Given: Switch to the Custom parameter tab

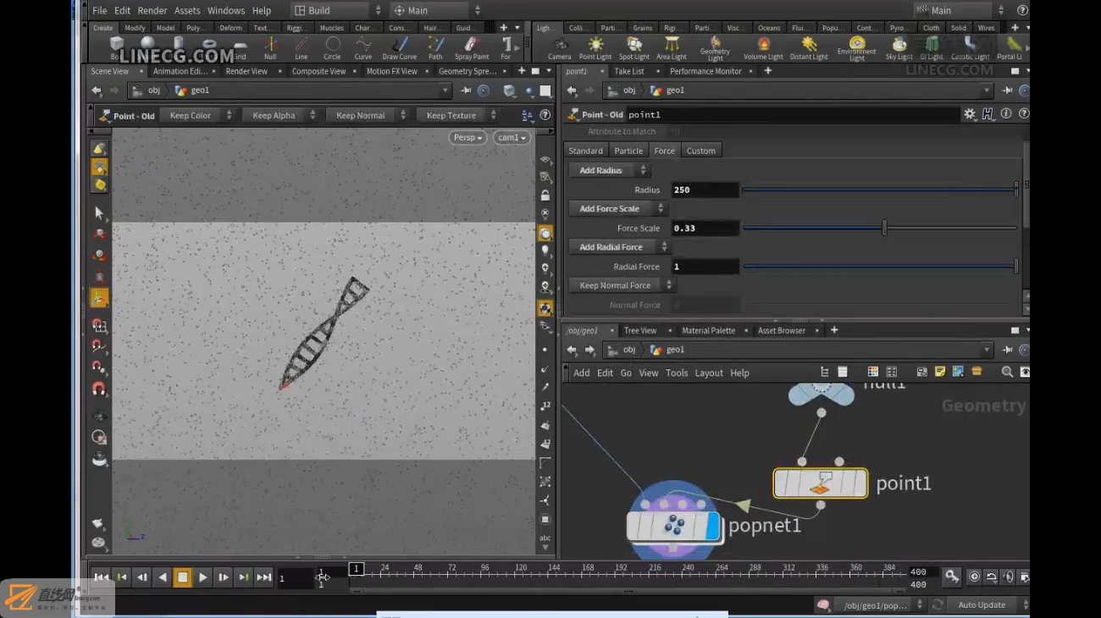Looking at the screenshot, I should [700, 151].
